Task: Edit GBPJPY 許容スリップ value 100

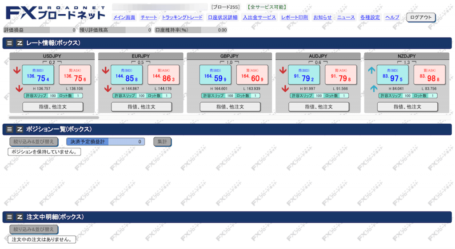Action: pyautogui.click(x=230, y=96)
